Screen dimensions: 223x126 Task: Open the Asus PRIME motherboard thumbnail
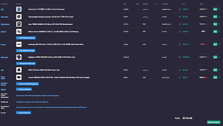coord(19,24)
